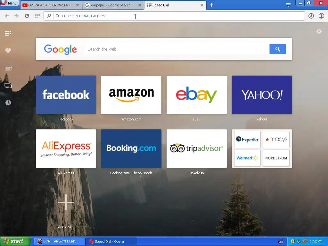Viewport: 328px width, 246px height.
Task: Open the TripAdvisor speed dial tile
Action: (196, 149)
